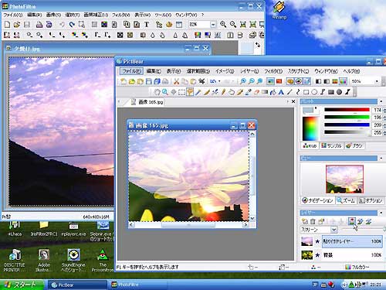Click the Auto levels icon in PhotoFiltre

pyautogui.click(x=7, y=35)
